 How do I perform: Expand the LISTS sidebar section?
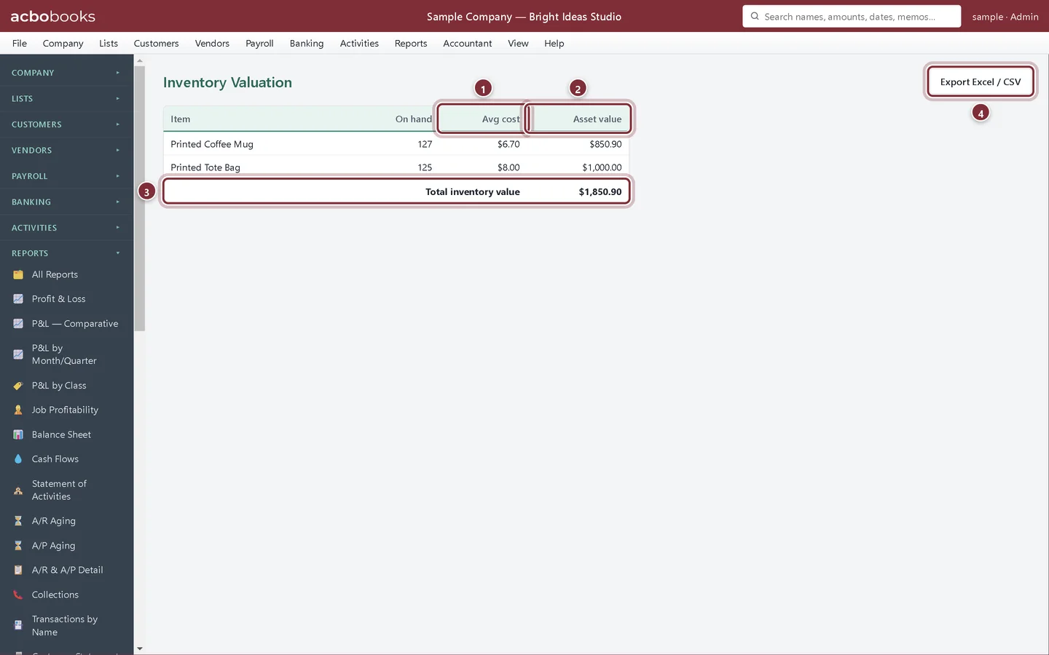[66, 99]
